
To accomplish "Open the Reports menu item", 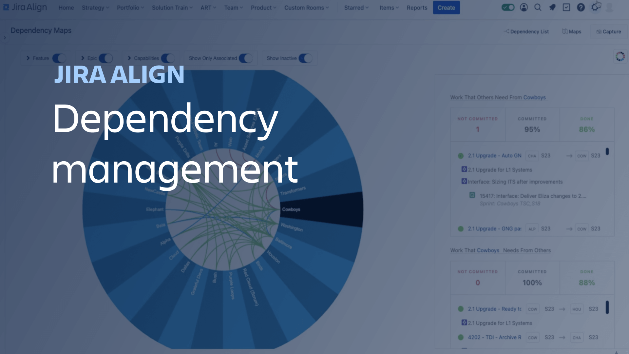I will [x=416, y=7].
